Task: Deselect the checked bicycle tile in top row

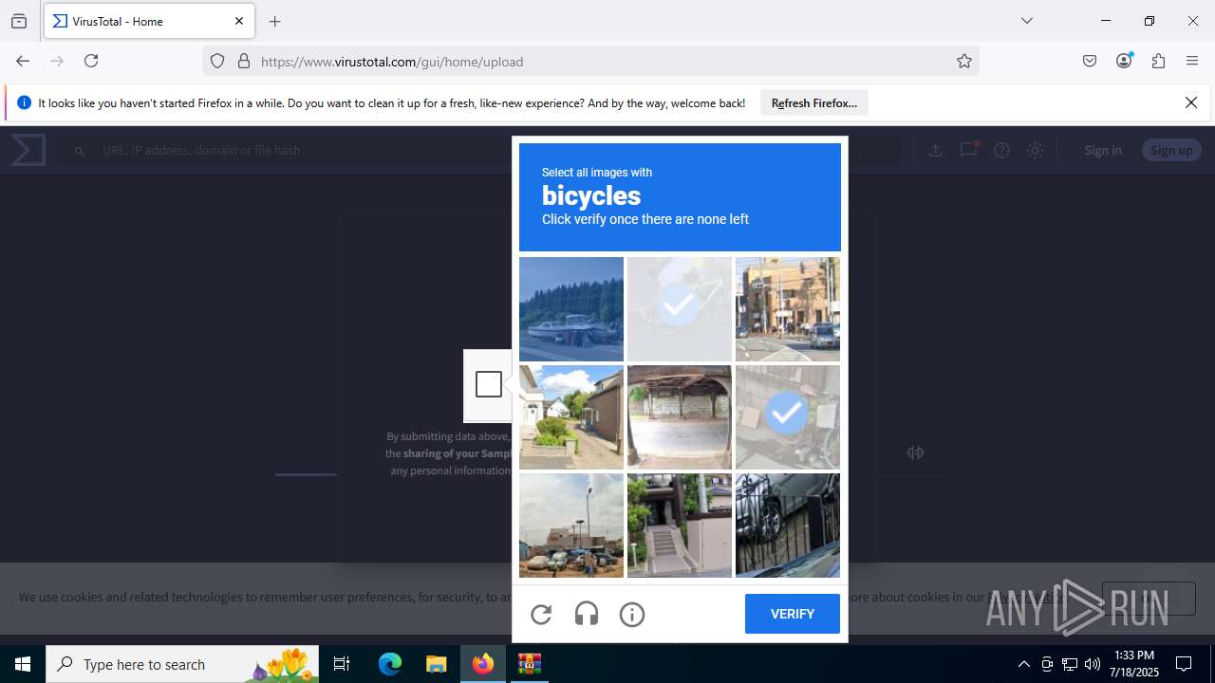Action: 680,309
